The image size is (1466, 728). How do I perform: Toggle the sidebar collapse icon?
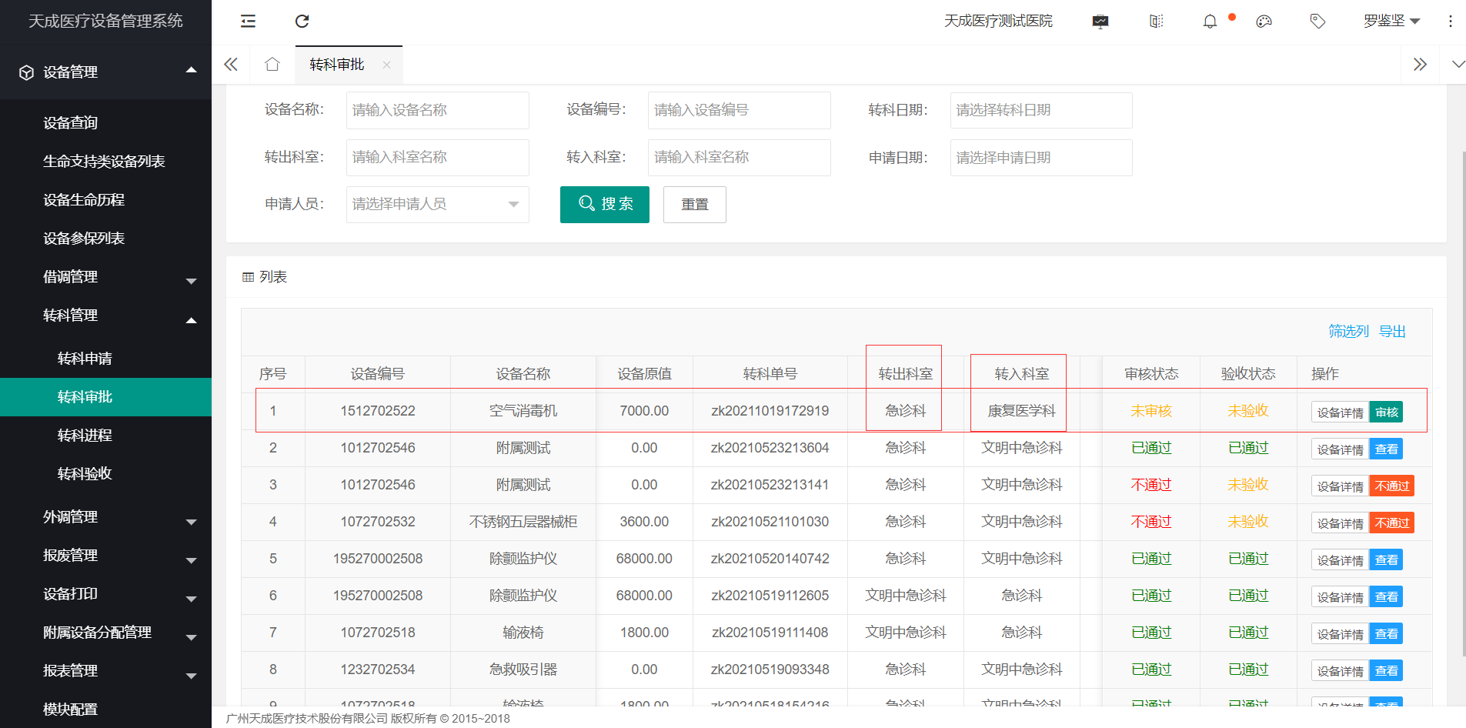(248, 22)
